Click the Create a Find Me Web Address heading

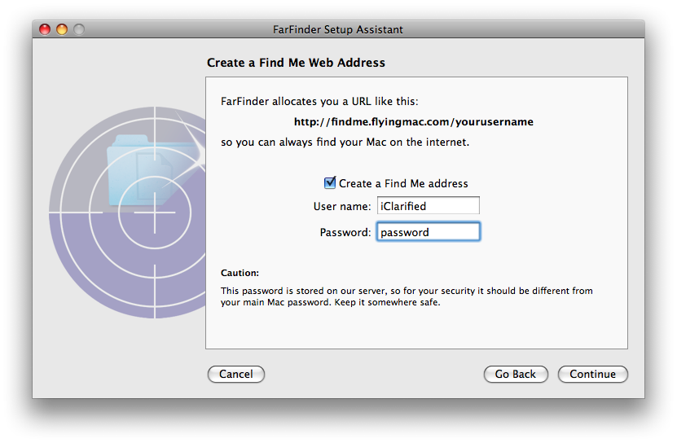(x=296, y=63)
